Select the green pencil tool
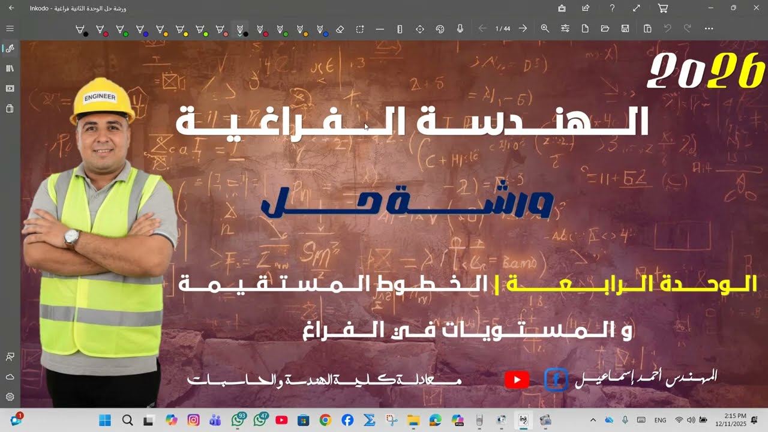768x432 pixels. tap(281, 29)
